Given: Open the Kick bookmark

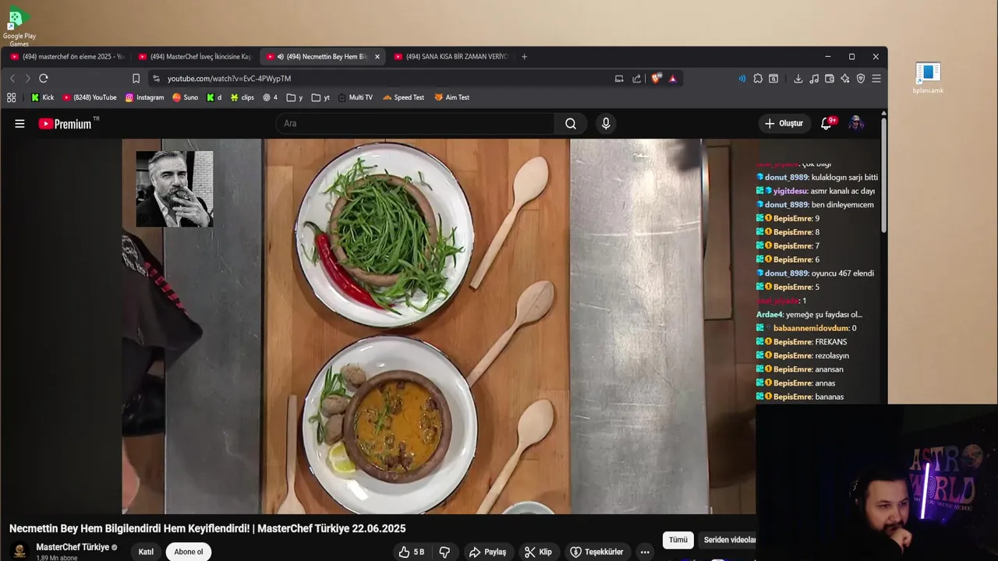Looking at the screenshot, I should point(42,97).
